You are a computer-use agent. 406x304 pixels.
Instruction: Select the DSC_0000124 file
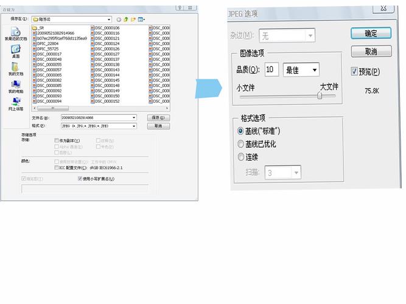[x=105, y=43]
